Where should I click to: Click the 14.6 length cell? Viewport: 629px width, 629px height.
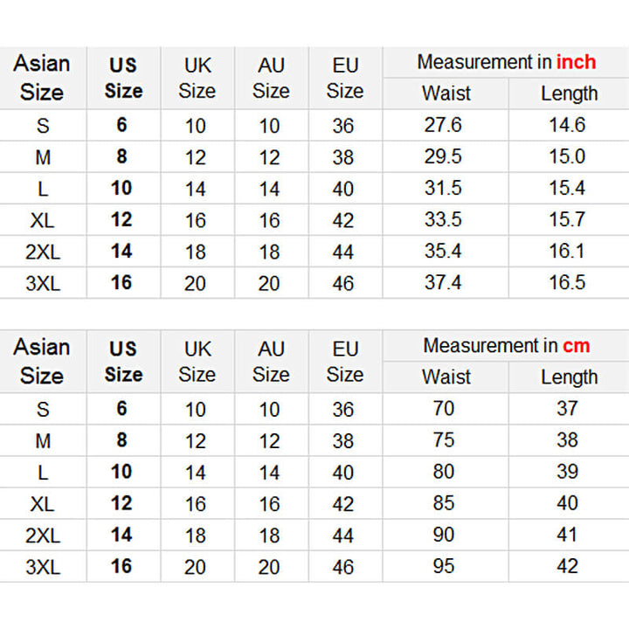coord(567,125)
